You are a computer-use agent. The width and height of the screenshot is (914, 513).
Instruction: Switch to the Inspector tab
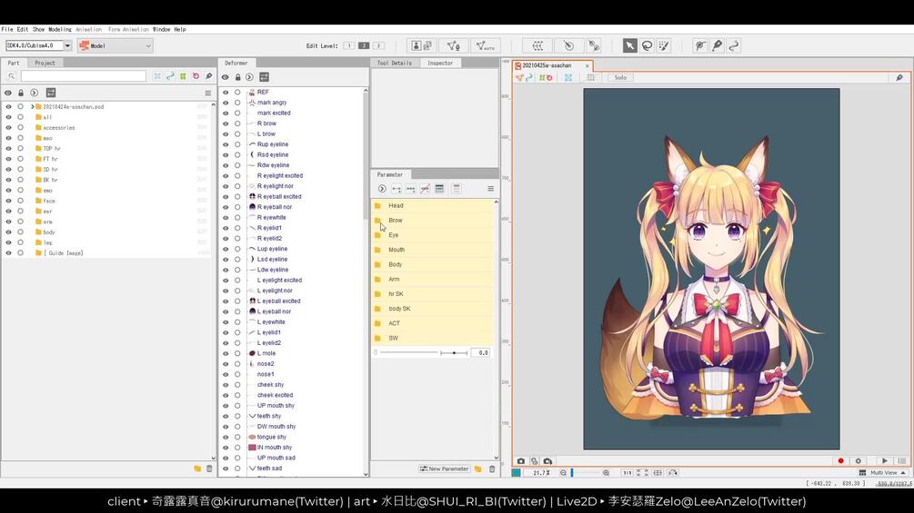click(440, 63)
